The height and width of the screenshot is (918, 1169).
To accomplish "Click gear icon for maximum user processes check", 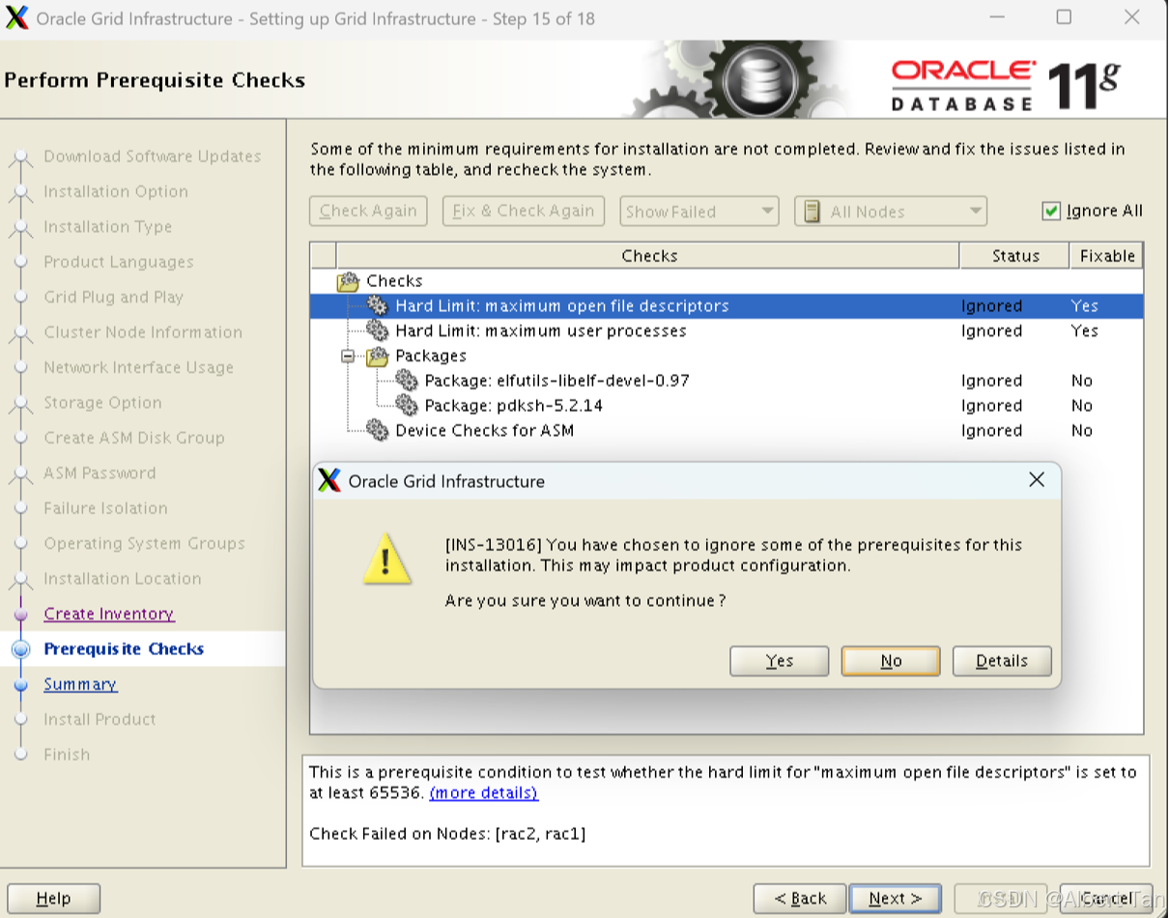I will coord(378,331).
